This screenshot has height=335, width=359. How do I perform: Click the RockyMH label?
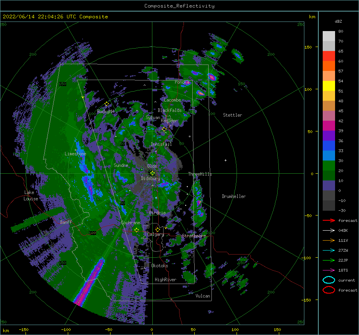[106, 112]
